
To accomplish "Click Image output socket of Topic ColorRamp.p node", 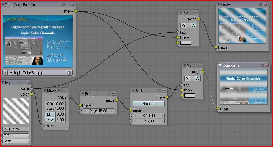I will coord(76,11).
